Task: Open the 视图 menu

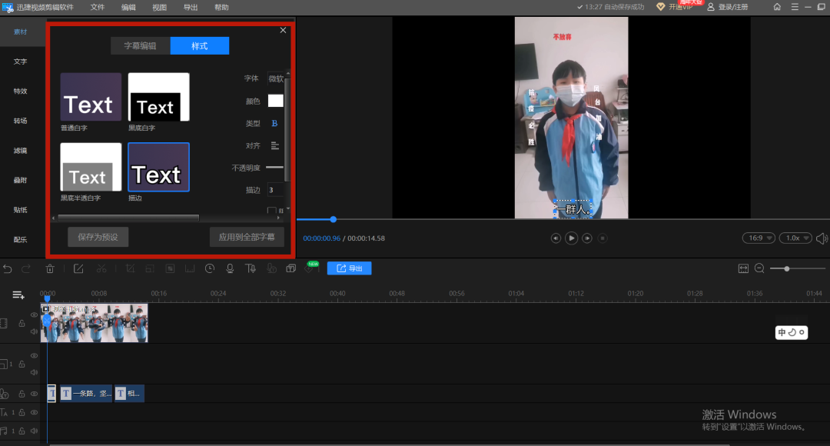Action: [159, 8]
